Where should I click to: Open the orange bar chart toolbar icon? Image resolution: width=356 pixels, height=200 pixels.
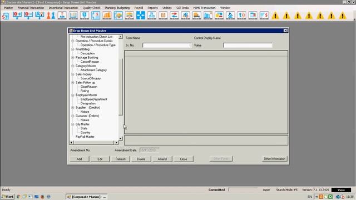tap(107, 16)
